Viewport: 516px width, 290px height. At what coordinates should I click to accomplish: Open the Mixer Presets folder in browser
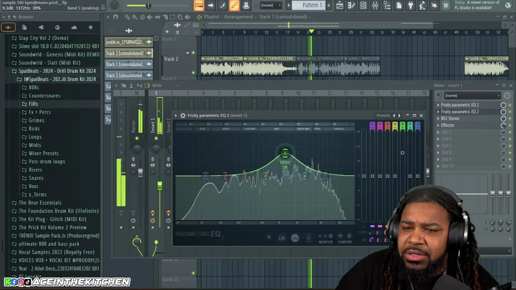(44, 153)
